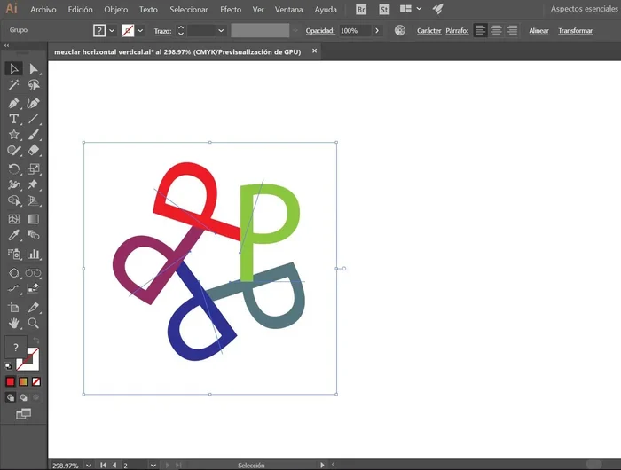Open the zoom level dropdown in status bar
621x470 pixels.
[x=89, y=466]
